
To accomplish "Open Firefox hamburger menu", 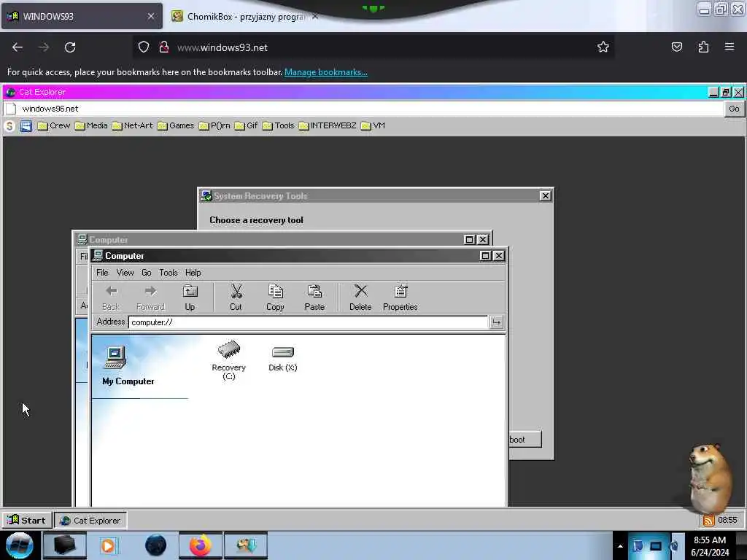I will [729, 47].
